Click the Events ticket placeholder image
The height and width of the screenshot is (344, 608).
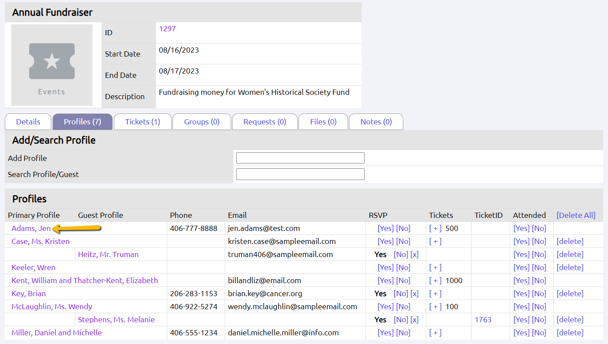52,65
